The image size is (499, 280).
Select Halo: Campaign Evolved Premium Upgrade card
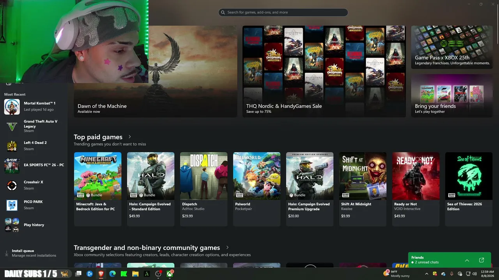pos(310,189)
